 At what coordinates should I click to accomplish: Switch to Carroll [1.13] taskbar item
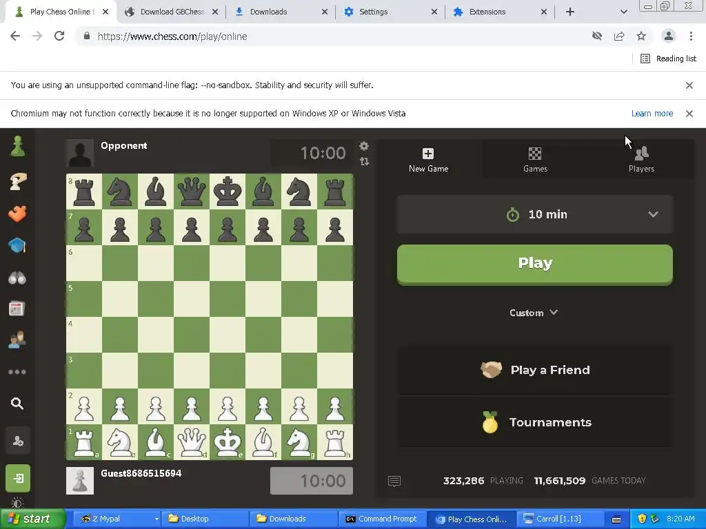tap(559, 519)
